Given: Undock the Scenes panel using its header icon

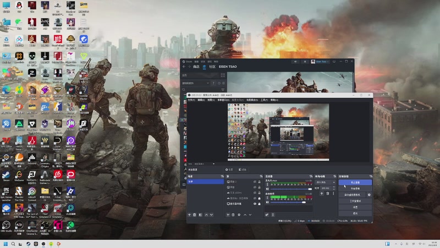Looking at the screenshot, I should 222,176.
